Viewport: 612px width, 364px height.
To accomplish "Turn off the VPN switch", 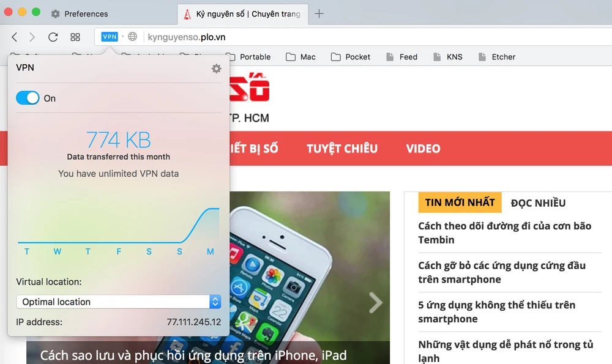I will pos(28,98).
